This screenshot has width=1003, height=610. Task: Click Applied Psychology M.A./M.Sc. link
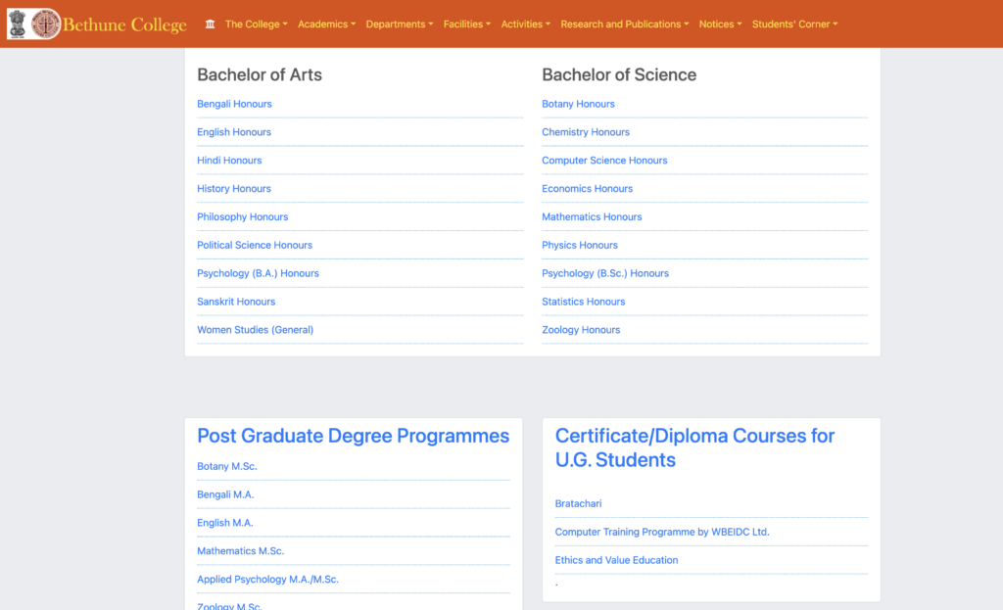268,579
